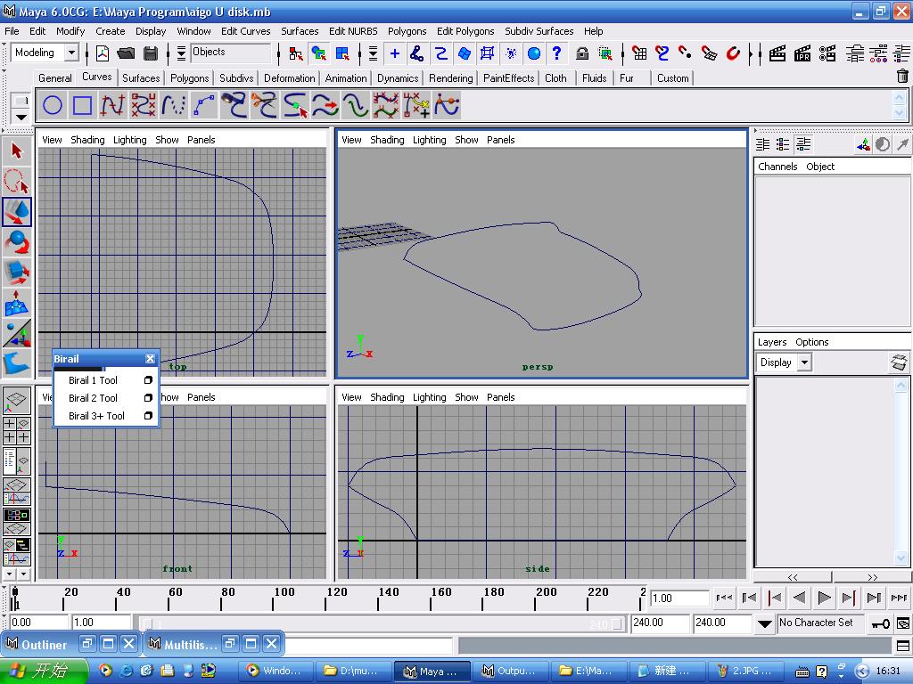Create a new layer with the Layer Editor icon

(899, 362)
